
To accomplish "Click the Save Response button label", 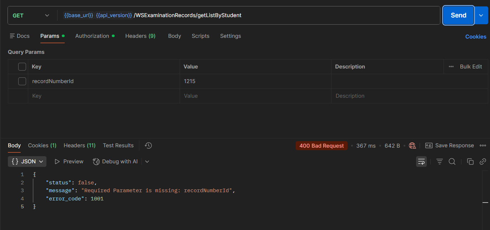I will coord(454,145).
